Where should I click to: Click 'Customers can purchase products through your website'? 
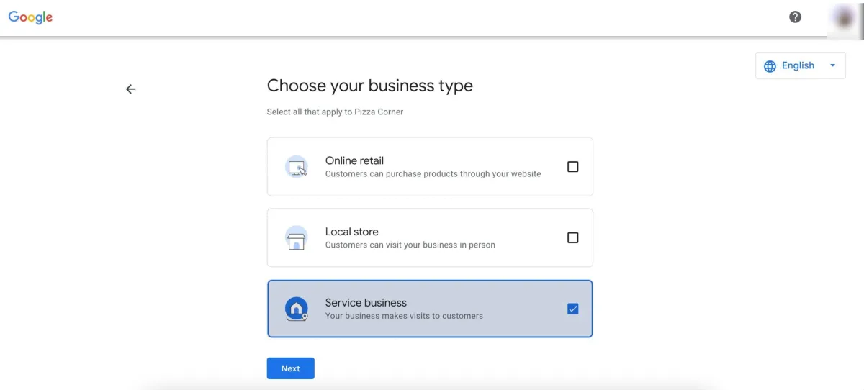[x=433, y=174]
